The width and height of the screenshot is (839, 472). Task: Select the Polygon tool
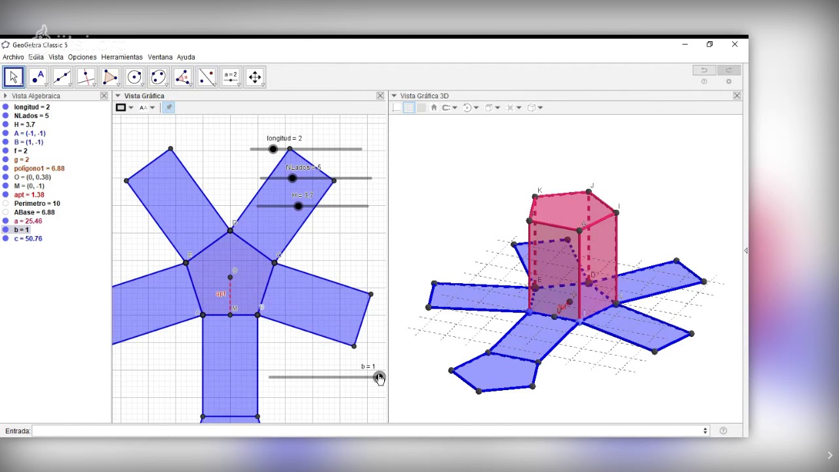point(111,77)
